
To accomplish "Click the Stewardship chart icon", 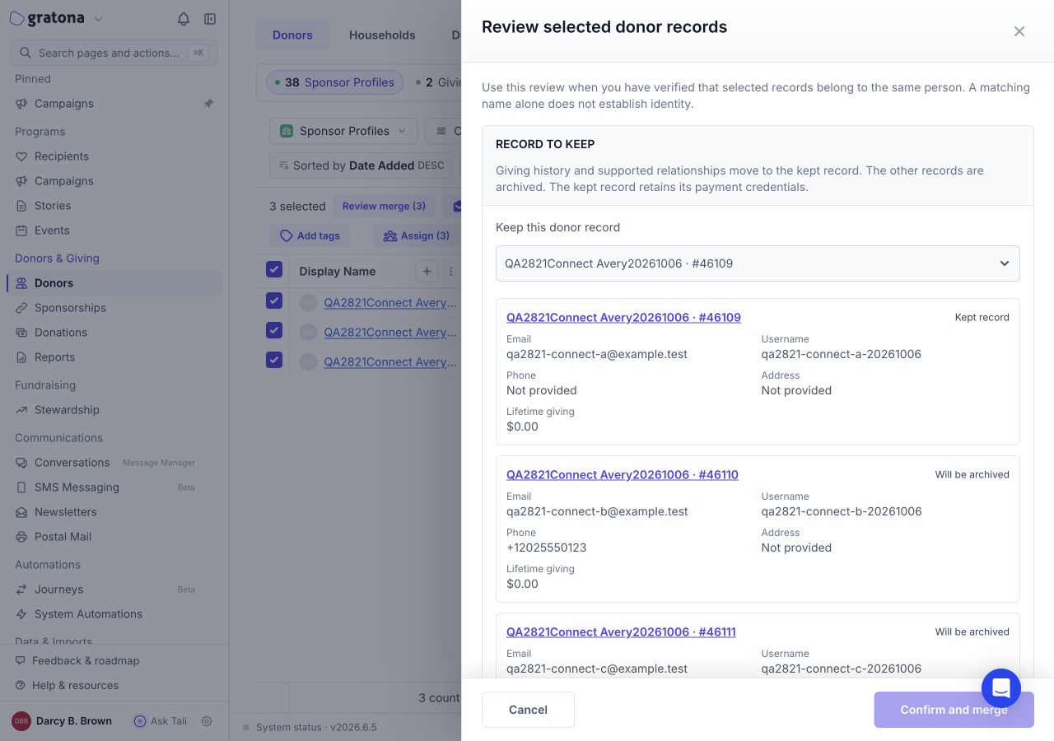I will [21, 410].
